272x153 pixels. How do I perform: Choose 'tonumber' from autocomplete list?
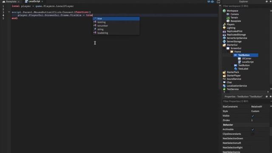pos(116,25)
